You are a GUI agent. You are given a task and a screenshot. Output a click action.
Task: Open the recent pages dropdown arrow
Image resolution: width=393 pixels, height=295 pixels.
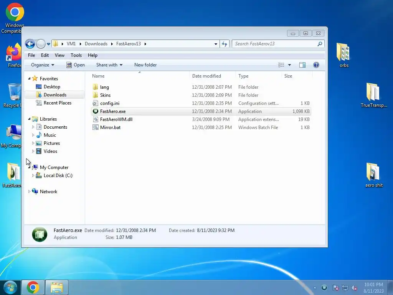(48, 44)
